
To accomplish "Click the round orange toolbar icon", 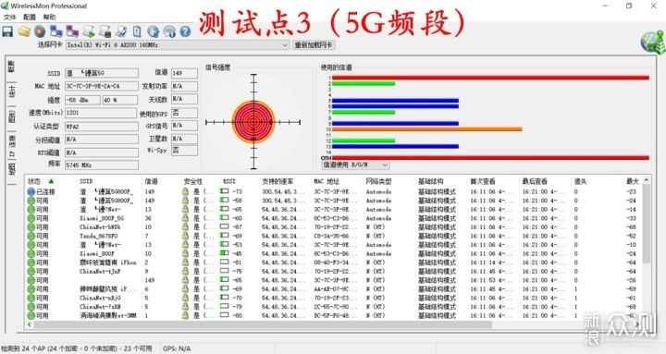I will [x=40, y=31].
